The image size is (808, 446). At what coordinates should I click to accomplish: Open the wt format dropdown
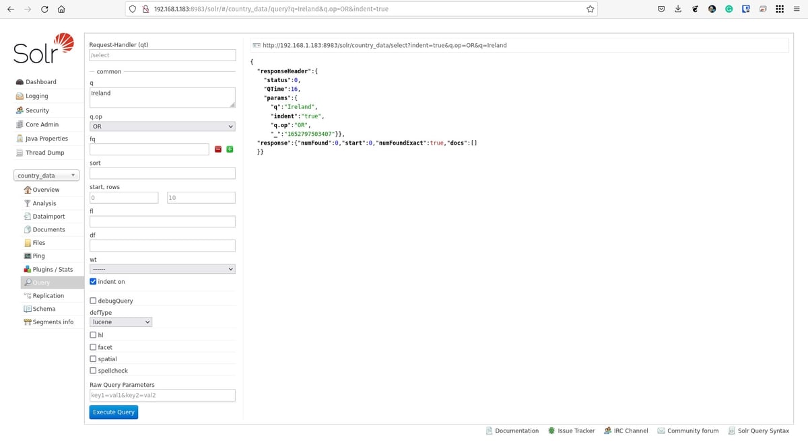162,269
